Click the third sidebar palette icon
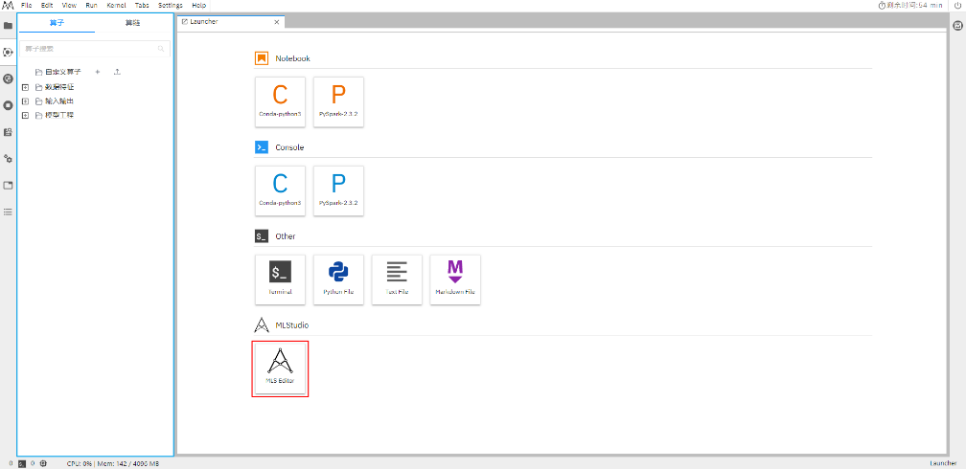The image size is (966, 469). (x=8, y=78)
